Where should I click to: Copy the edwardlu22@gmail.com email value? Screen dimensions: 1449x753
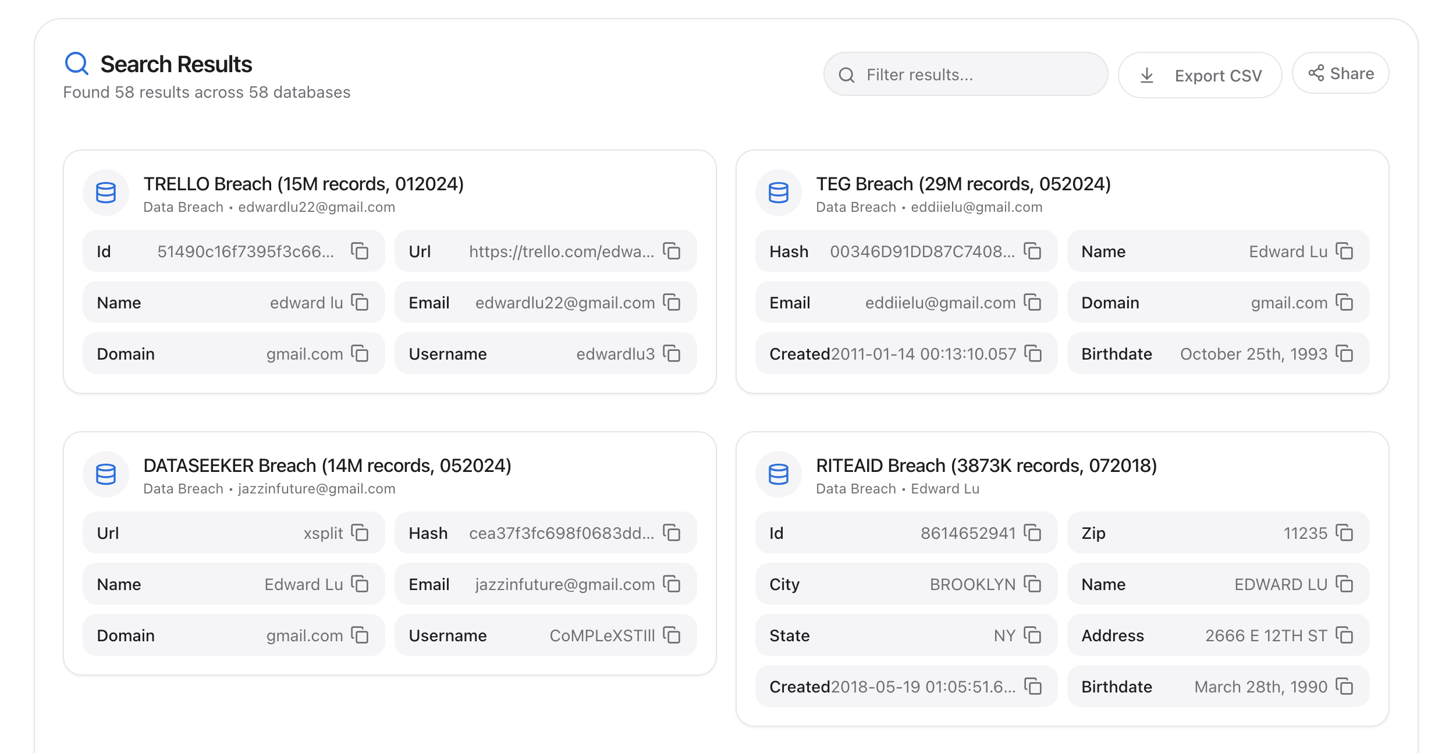672,303
